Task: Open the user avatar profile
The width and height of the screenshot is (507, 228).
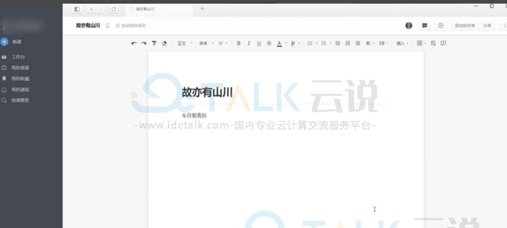Action: point(409,25)
